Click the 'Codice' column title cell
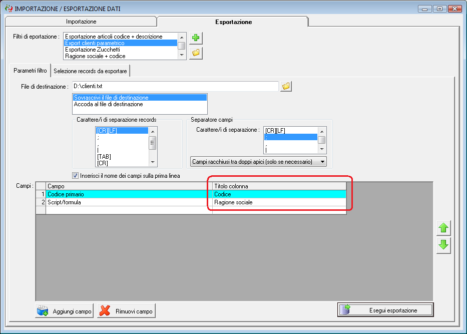Image resolution: width=467 pixels, height=334 pixels. (x=279, y=194)
